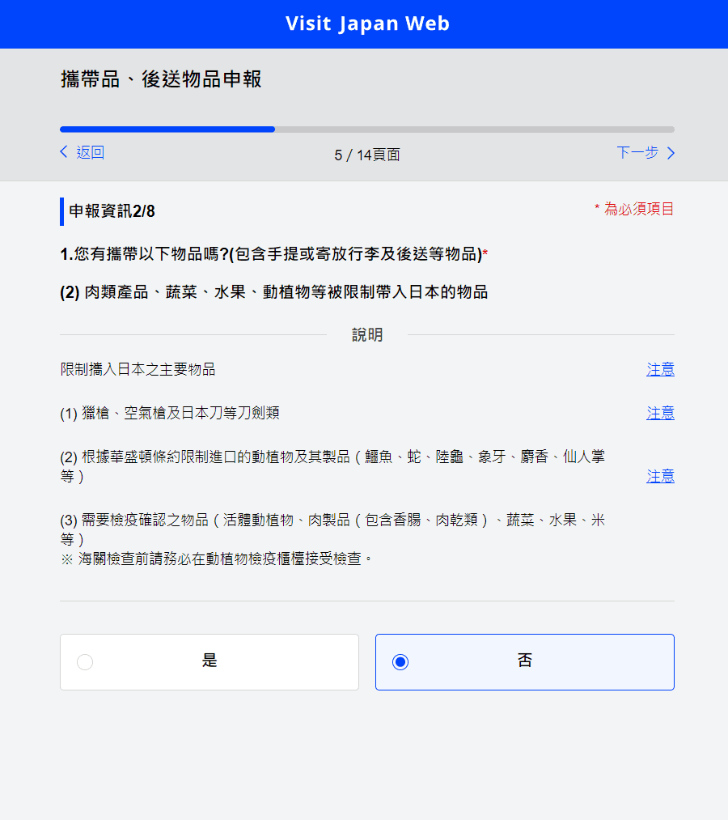Click the 5 / 14頁面 page indicator
The image size is (728, 820).
pyautogui.click(x=367, y=155)
